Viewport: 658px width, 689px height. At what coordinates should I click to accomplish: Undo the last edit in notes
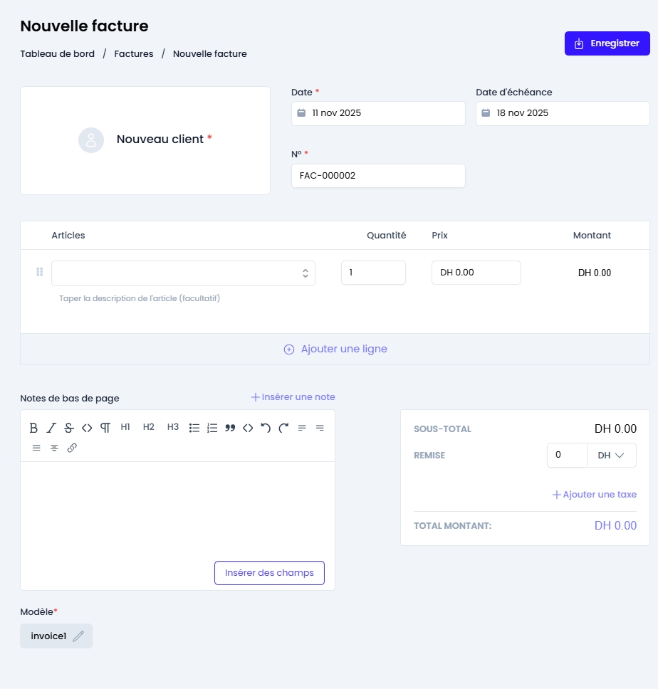coord(266,428)
